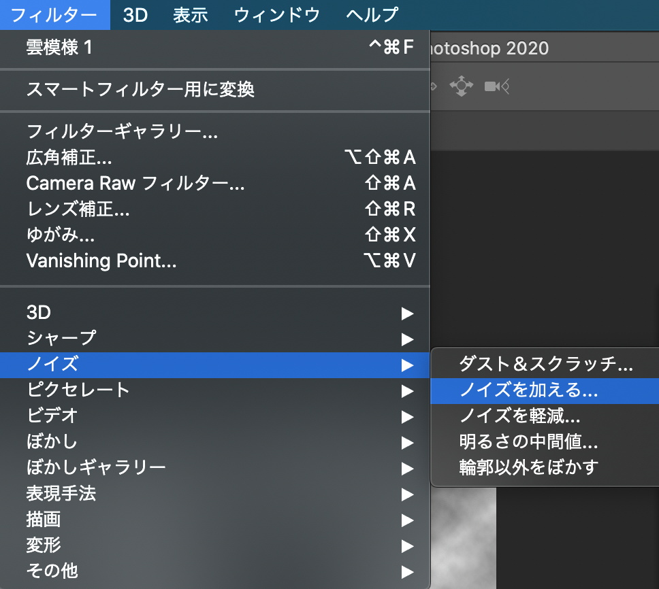Reapply last filter 雲模様 1
Screen dimensions: 659x589
214,47
